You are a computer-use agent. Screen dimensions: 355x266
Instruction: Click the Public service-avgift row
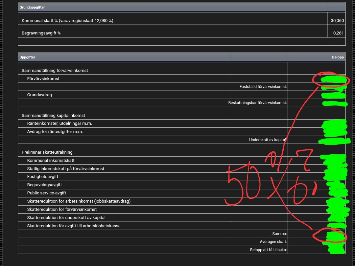tap(48, 193)
